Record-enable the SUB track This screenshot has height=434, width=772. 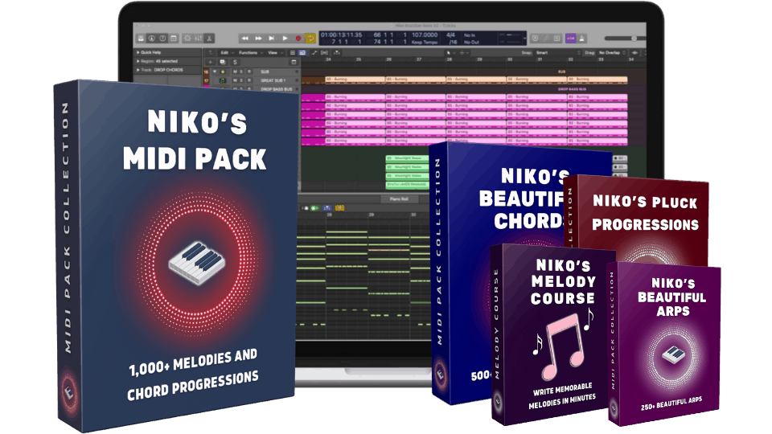(x=248, y=72)
